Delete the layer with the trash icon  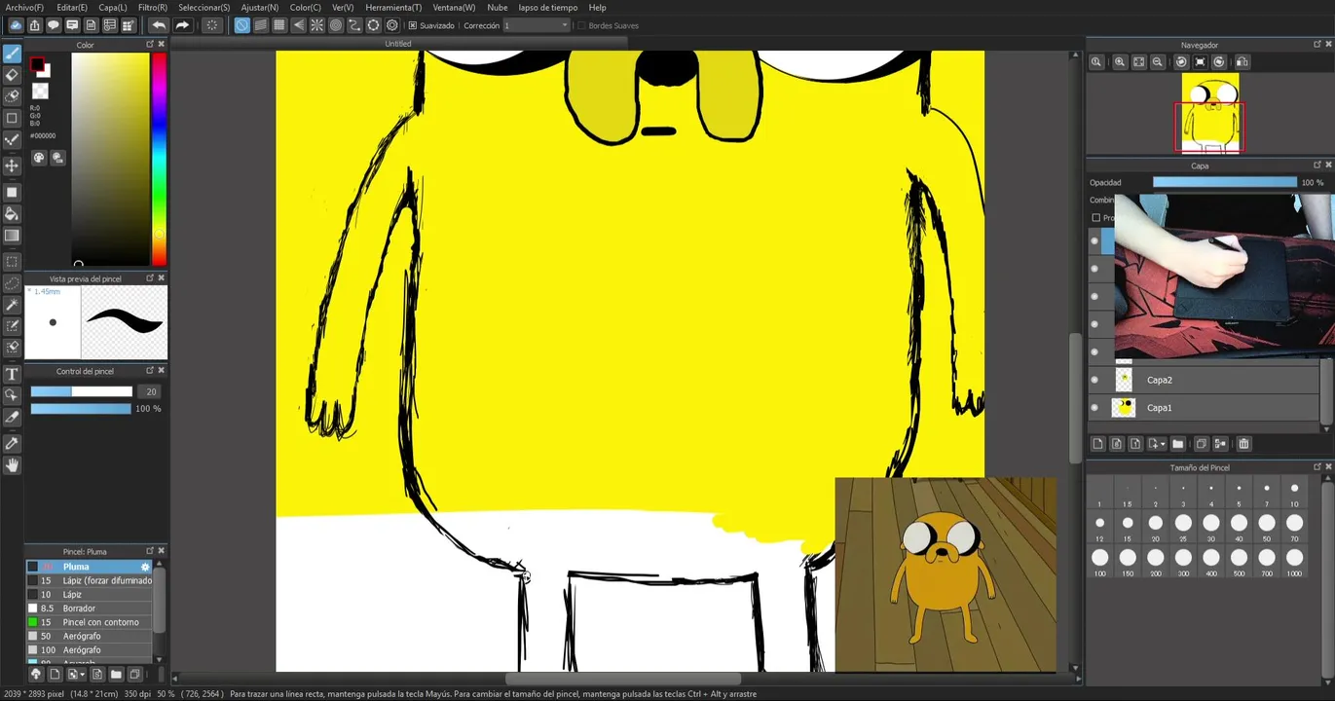pyautogui.click(x=1243, y=444)
